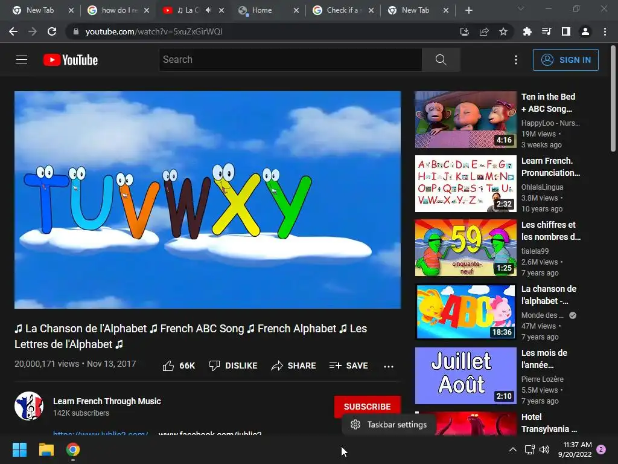The height and width of the screenshot is (464, 618).
Task: Open media controls icon in toolbar
Action: (546, 31)
